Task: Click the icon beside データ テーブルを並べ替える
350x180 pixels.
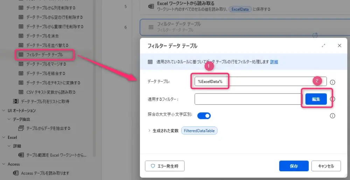Action: tap(21, 45)
